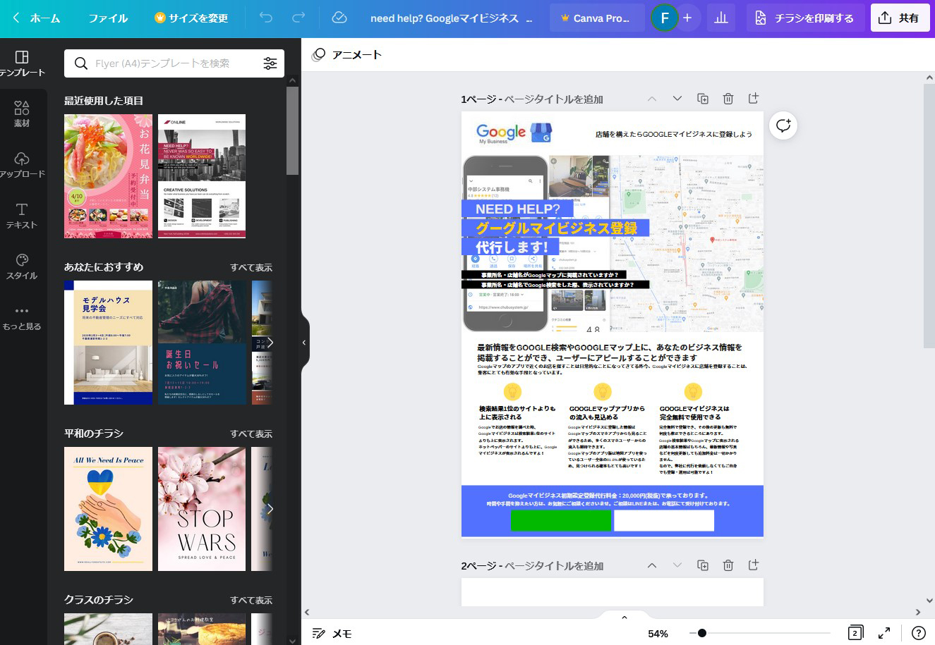935x645 pixels.
Task: Enter fullscreen presentation mode
Action: [x=884, y=633]
